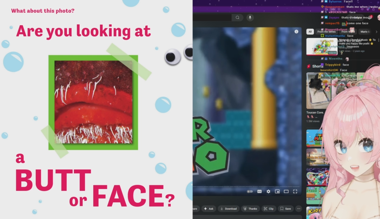
Task: Save the video with Save button
Action: pos(285,209)
